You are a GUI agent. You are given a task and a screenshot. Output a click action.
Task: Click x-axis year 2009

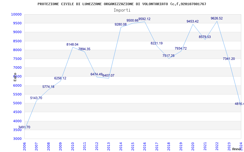[x=60, y=147]
